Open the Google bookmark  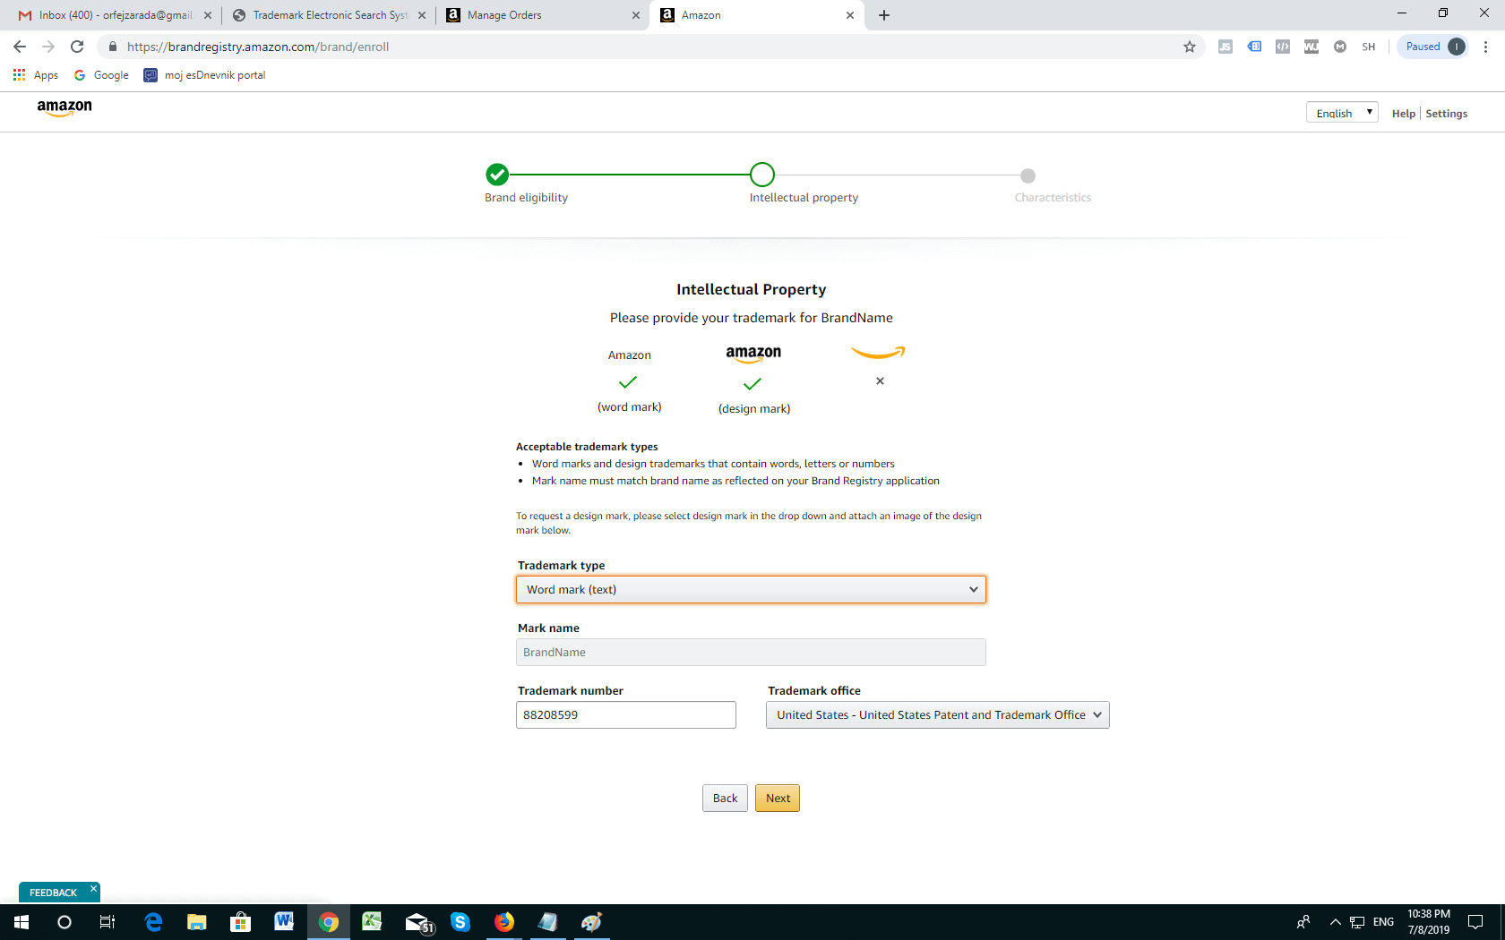coord(101,75)
